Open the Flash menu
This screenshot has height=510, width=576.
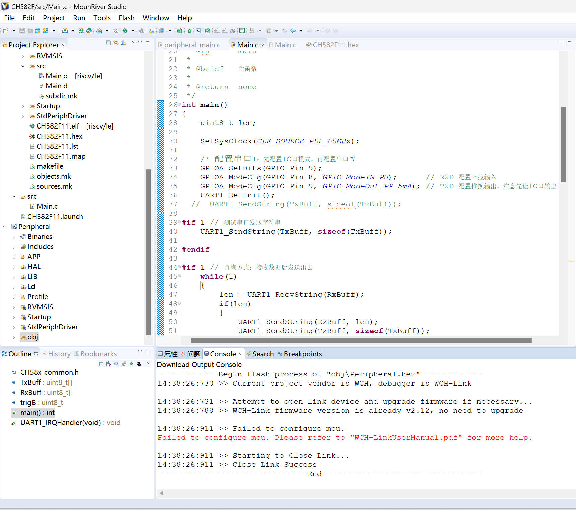pos(127,18)
